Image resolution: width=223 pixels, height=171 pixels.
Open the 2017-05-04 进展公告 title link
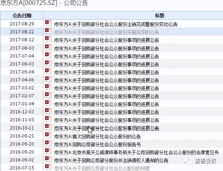(x=106, y=72)
